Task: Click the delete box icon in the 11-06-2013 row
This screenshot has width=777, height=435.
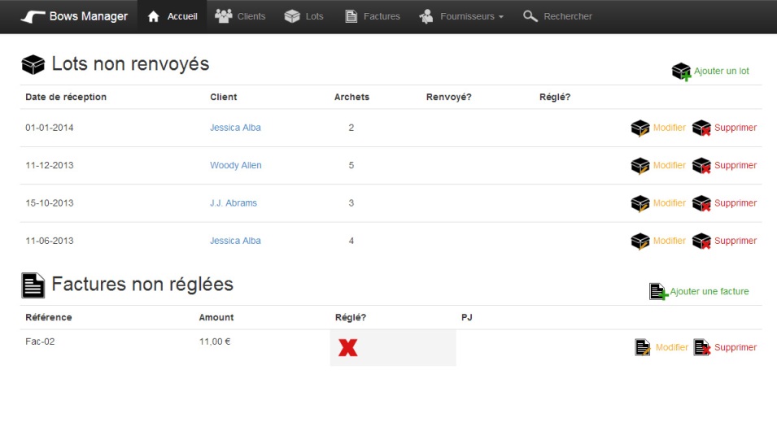Action: pyautogui.click(x=701, y=241)
